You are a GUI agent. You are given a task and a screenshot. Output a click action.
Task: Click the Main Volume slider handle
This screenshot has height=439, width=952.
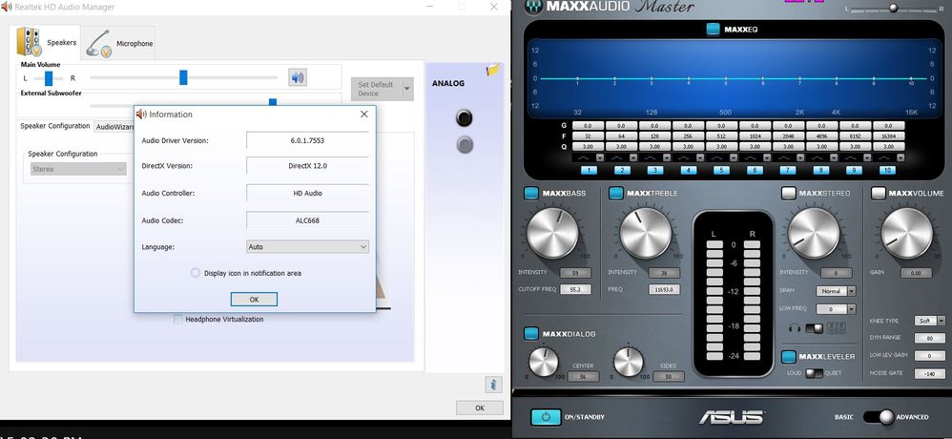coord(183,77)
